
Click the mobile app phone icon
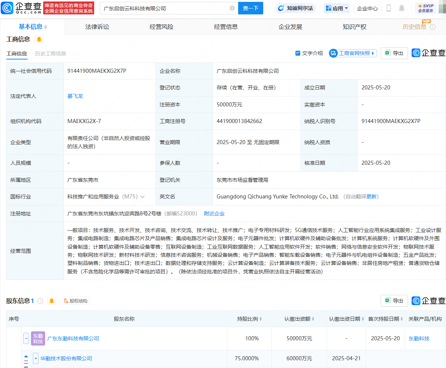point(388,8)
